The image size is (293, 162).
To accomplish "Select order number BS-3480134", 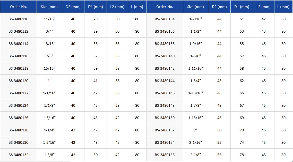I will coord(165,19).
